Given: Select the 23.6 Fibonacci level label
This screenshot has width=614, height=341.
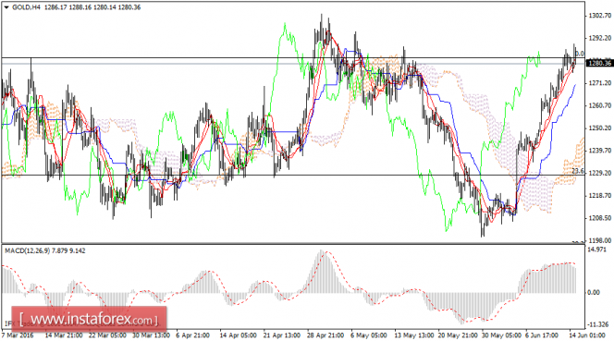Looking at the screenshot, I should click(578, 171).
